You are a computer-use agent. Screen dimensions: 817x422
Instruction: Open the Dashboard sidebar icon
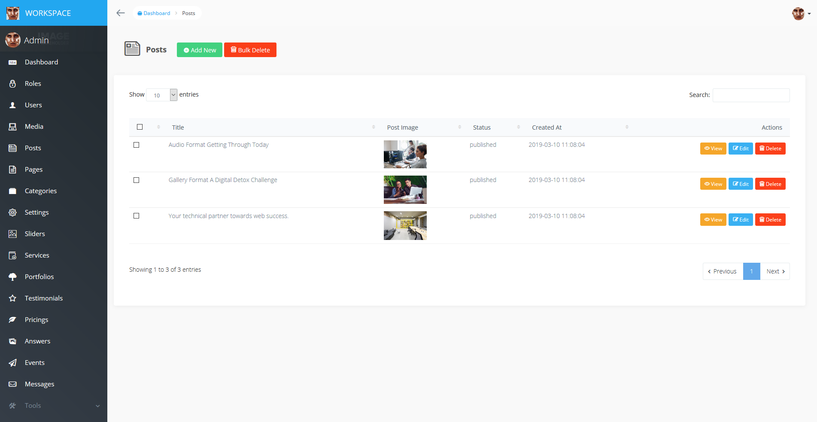pyautogui.click(x=12, y=62)
